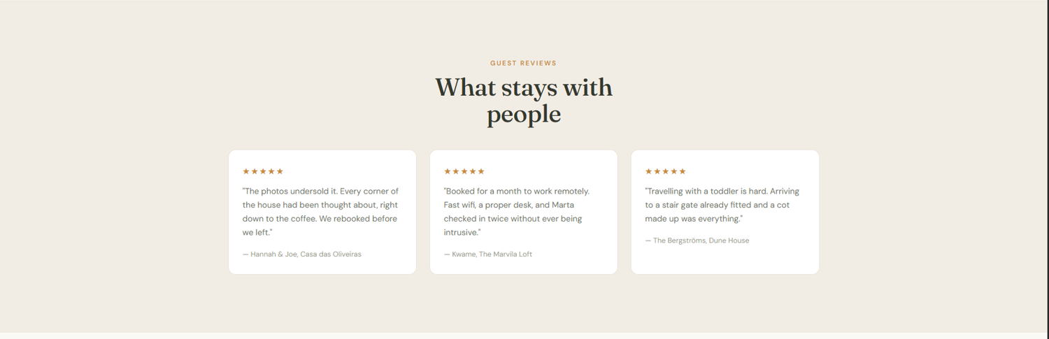
Task: Open the Casa das Oliveiras review card
Action: pyautogui.click(x=322, y=212)
